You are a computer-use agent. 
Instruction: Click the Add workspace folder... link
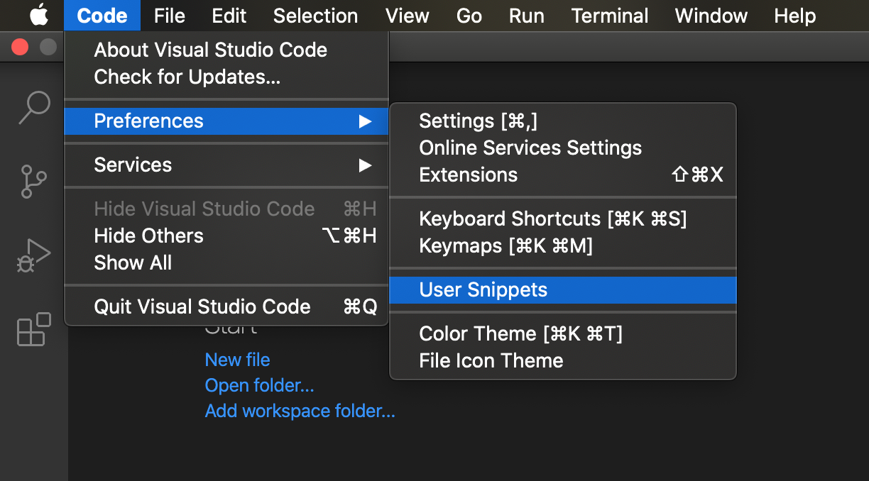click(300, 411)
